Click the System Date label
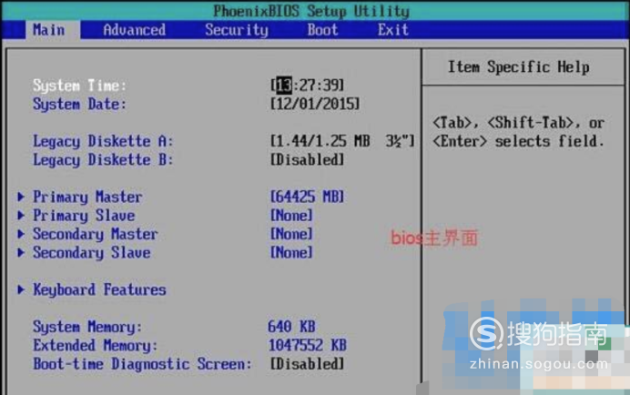 (79, 105)
